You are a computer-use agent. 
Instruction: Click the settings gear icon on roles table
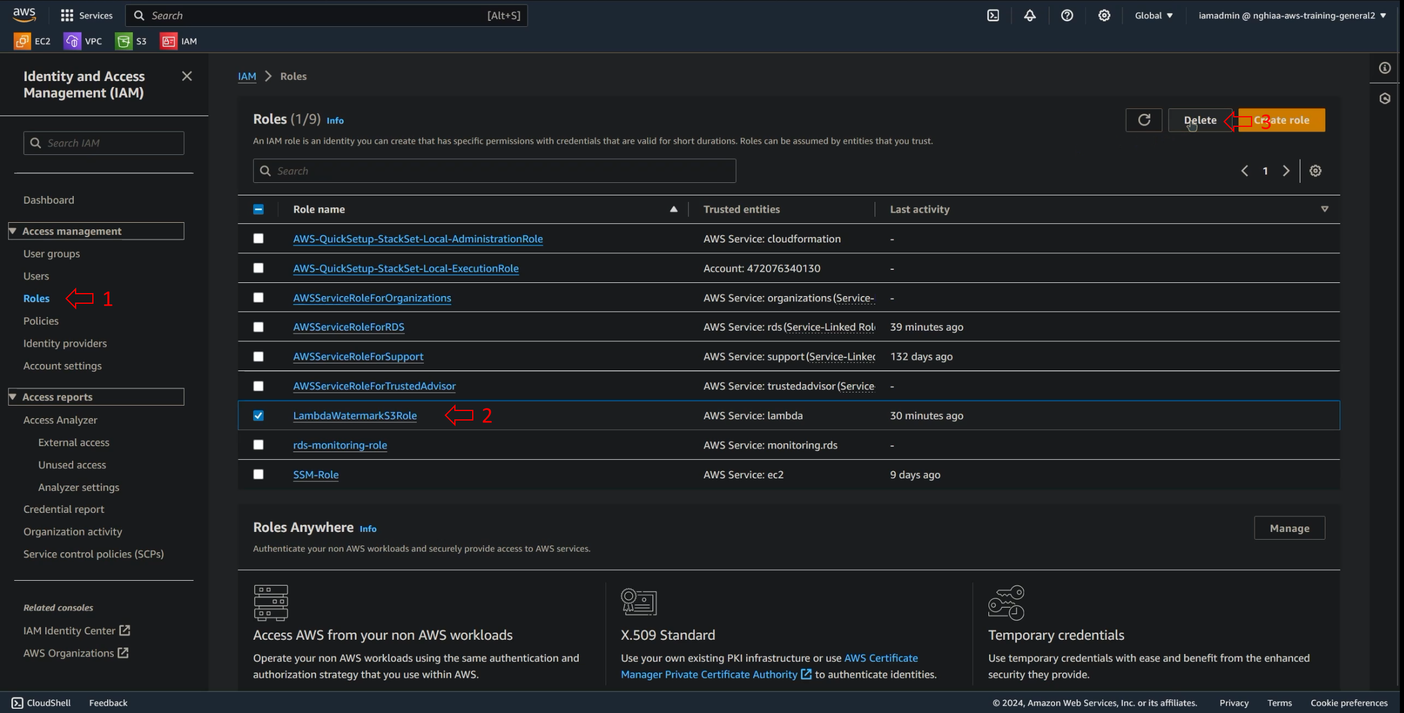(1316, 171)
